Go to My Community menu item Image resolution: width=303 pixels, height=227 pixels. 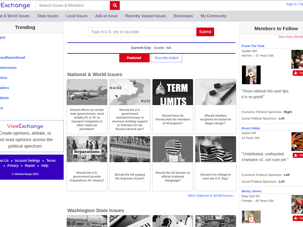click(213, 16)
